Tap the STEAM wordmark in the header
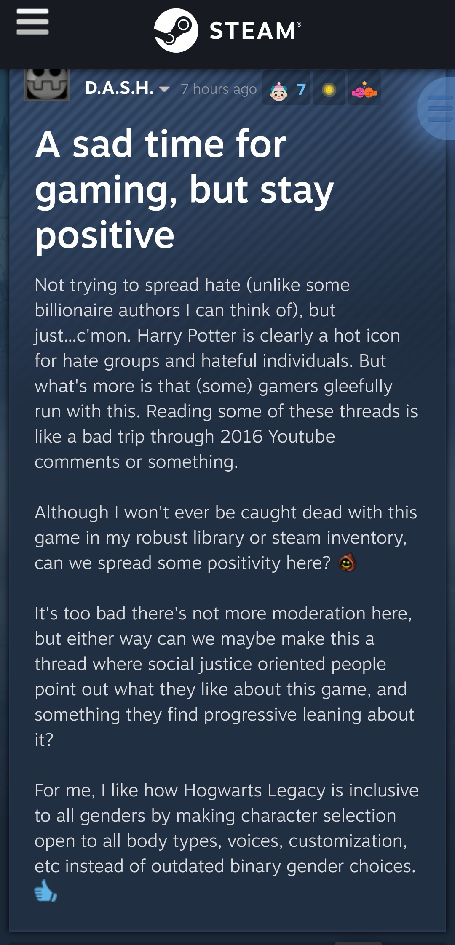455x945 pixels. [255, 31]
